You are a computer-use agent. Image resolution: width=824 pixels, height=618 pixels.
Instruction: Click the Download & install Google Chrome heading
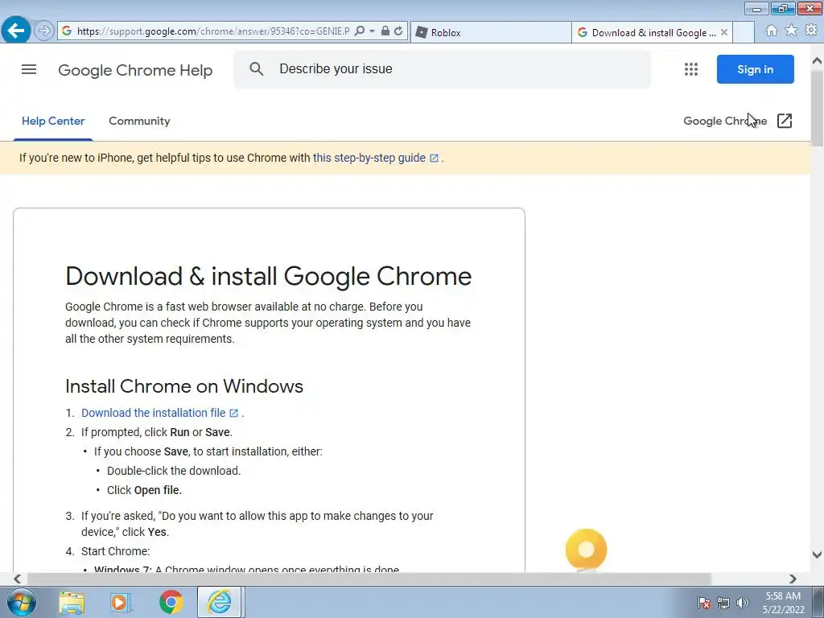click(269, 276)
